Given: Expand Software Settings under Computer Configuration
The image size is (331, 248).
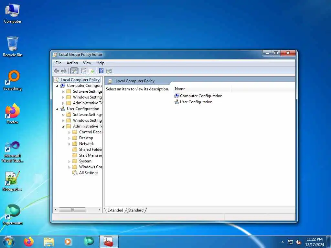Looking at the screenshot, I should pyautogui.click(x=63, y=92).
